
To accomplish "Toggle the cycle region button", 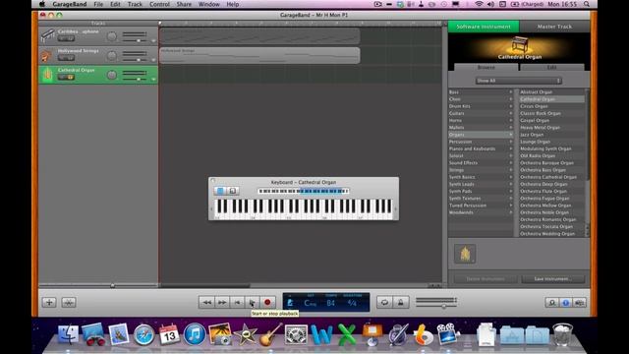I will pyautogui.click(x=384, y=302).
